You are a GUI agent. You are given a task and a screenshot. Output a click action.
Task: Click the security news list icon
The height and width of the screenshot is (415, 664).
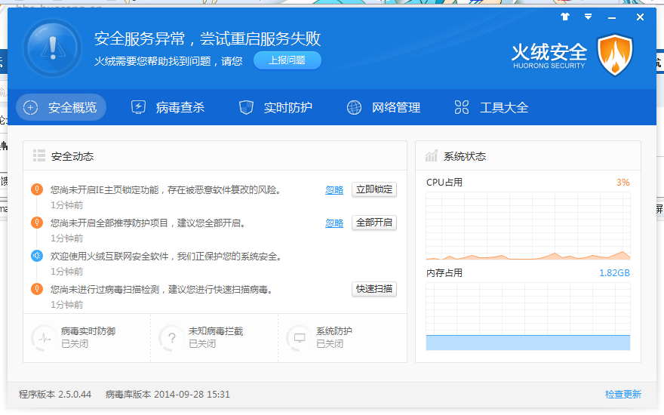39,156
